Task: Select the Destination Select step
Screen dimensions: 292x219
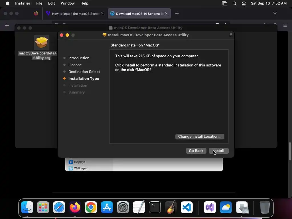Action: pos(84,72)
